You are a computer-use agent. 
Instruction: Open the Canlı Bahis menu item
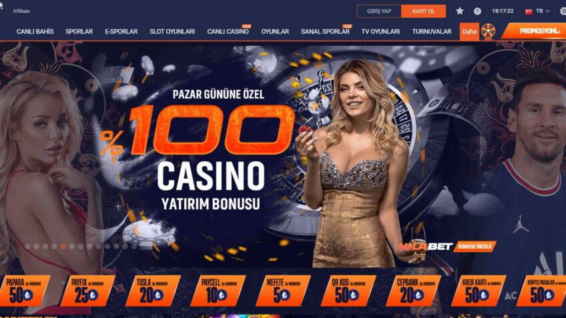point(35,31)
